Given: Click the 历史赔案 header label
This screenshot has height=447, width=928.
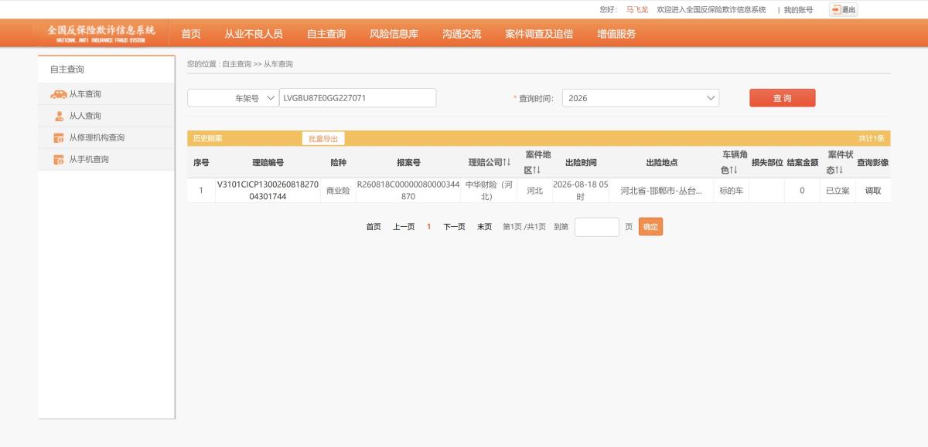Looking at the screenshot, I should [207, 139].
